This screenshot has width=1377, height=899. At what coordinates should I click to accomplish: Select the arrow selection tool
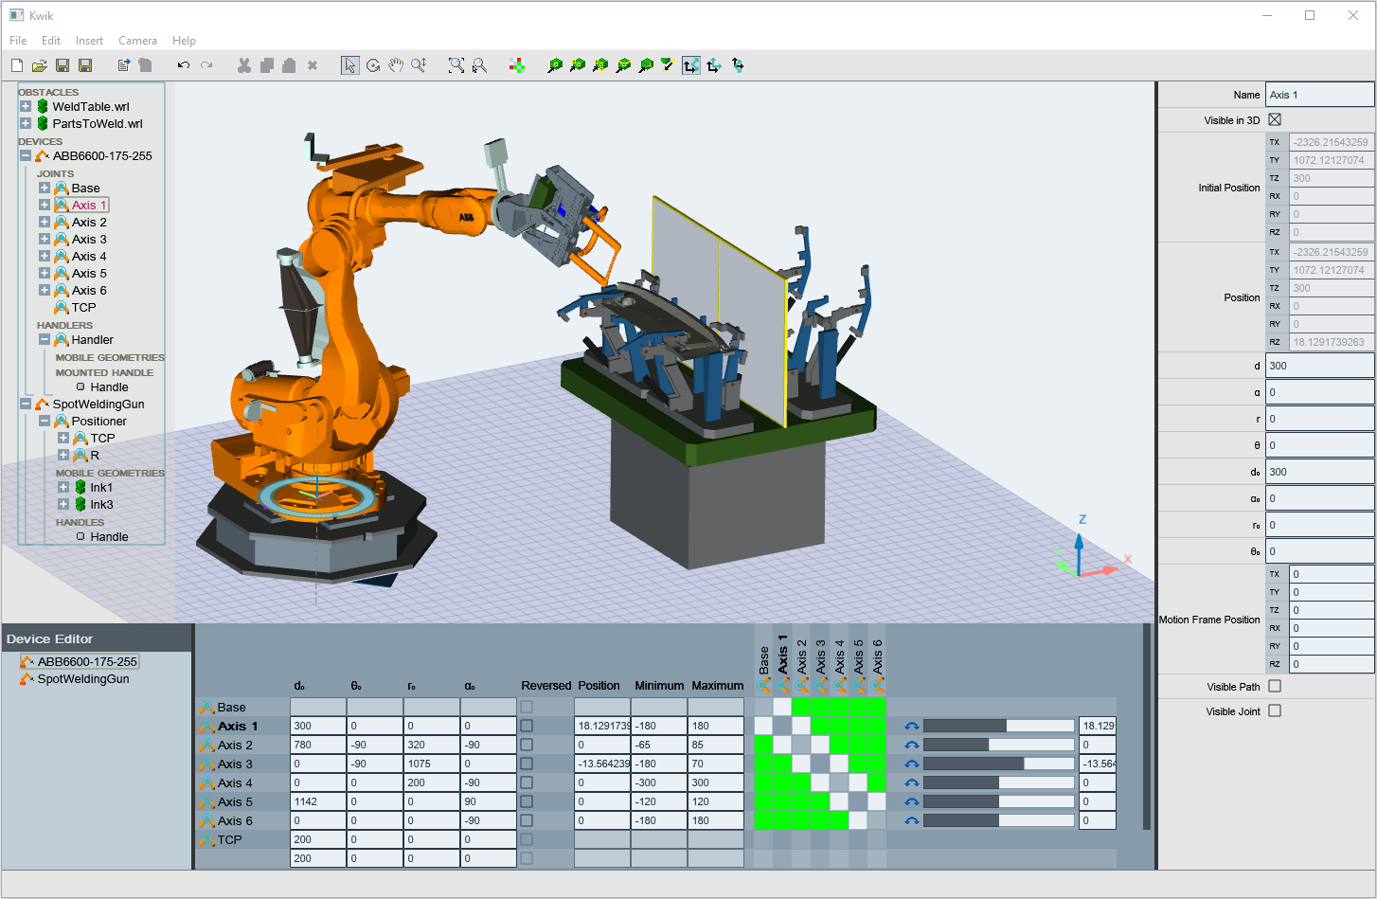(349, 64)
